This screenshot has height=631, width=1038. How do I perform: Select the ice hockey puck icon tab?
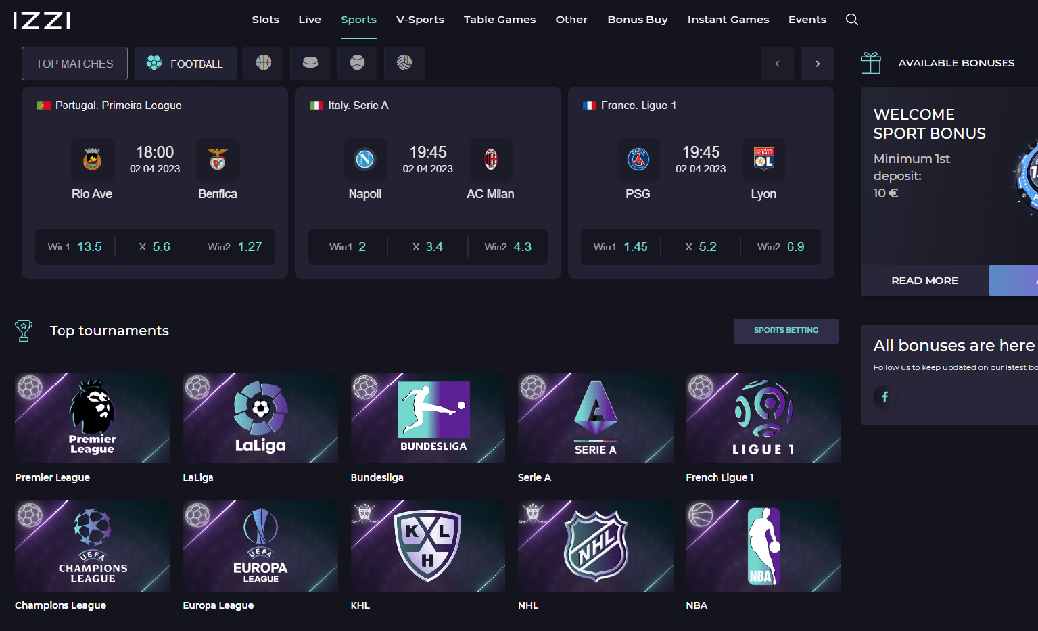pos(310,63)
